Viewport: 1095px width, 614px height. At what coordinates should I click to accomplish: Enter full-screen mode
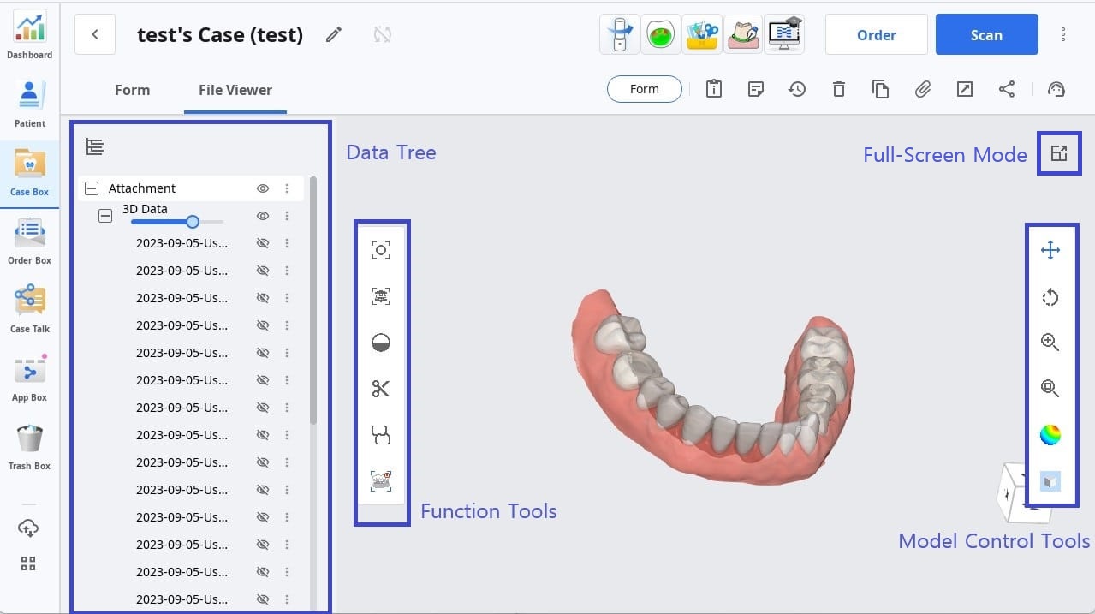tap(1059, 153)
